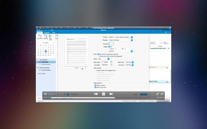
Task: Click the Cancel button
Action: (x=135, y=94)
